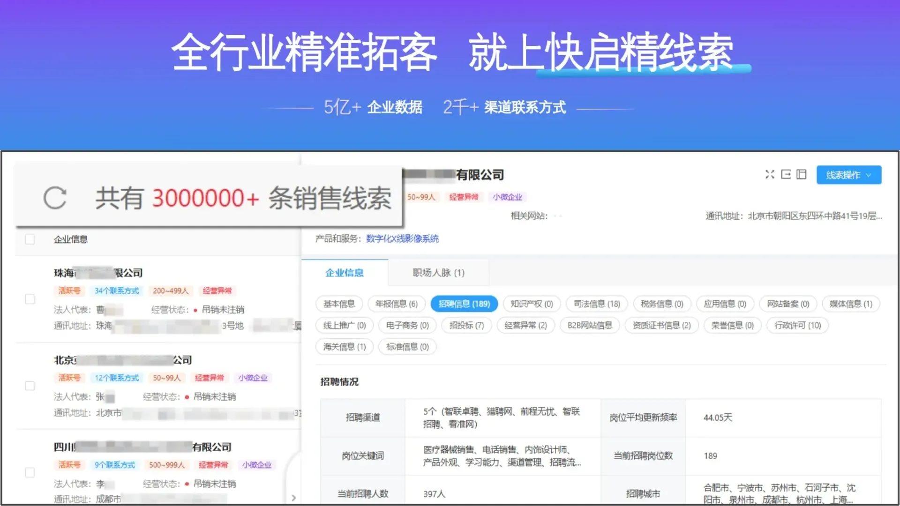The image size is (900, 506).
Task: Open the 网站备案 (0) category
Action: pyautogui.click(x=788, y=304)
